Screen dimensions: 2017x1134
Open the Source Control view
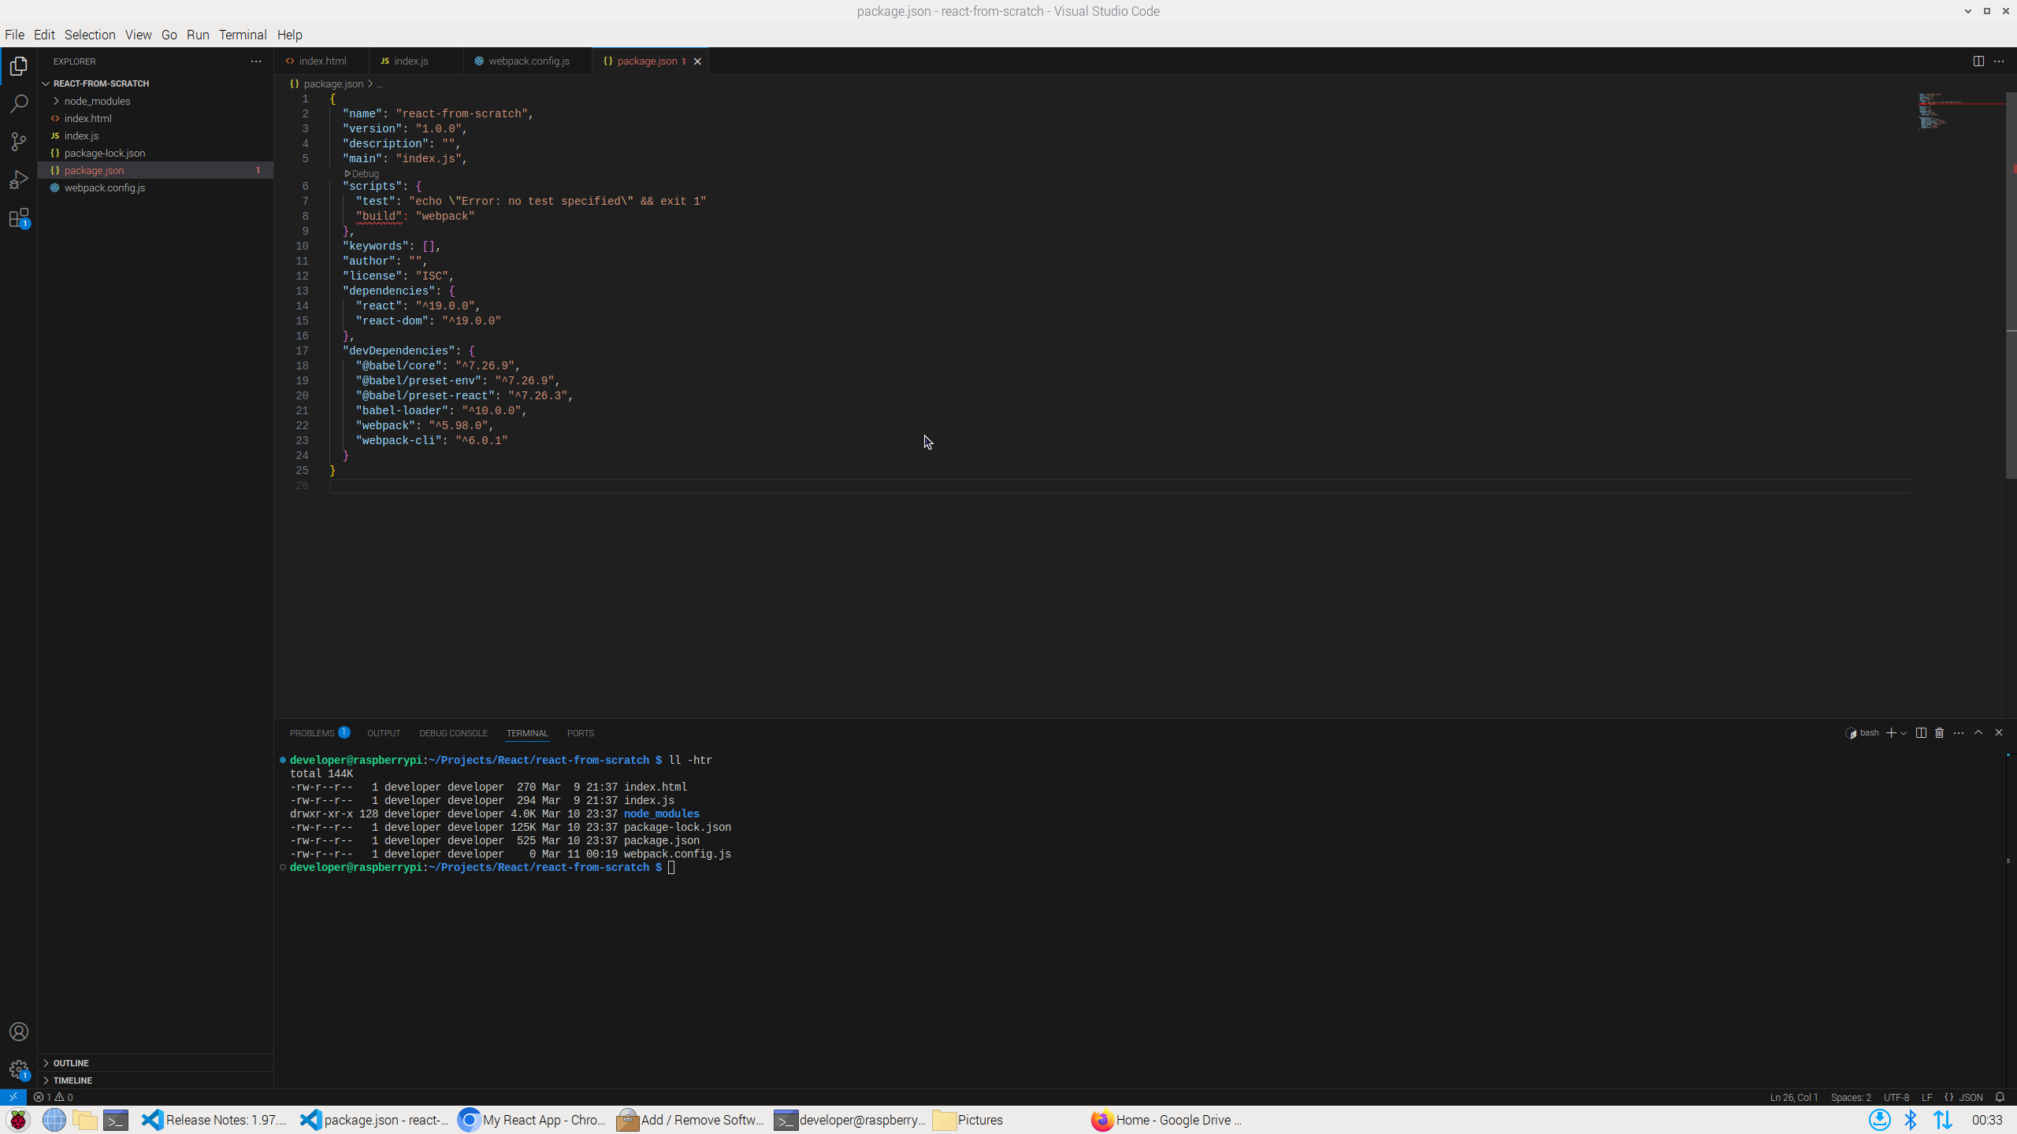19,142
